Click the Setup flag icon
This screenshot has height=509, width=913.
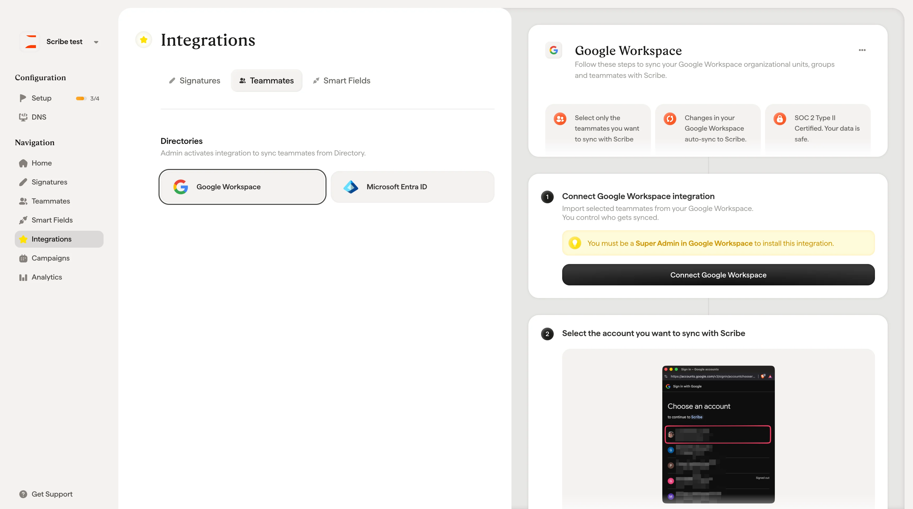(x=23, y=98)
